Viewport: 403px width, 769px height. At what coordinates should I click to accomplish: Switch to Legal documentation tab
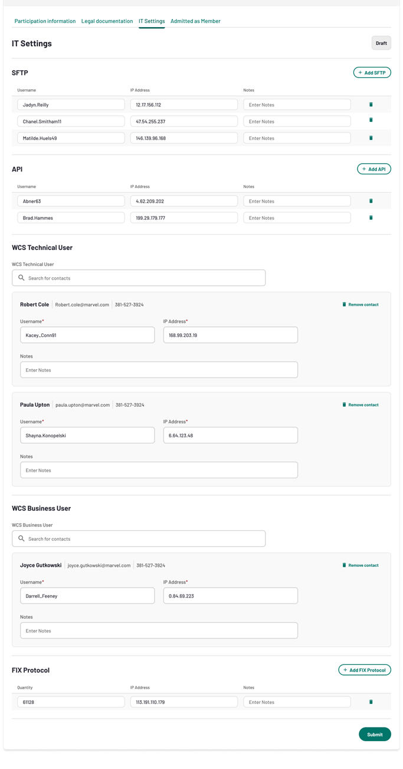point(107,21)
